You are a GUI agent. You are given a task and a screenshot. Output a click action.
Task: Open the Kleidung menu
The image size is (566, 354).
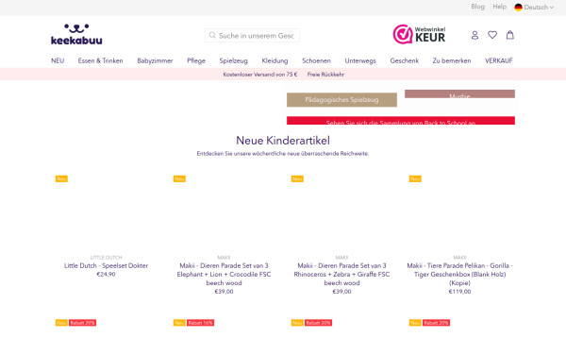pyautogui.click(x=275, y=60)
